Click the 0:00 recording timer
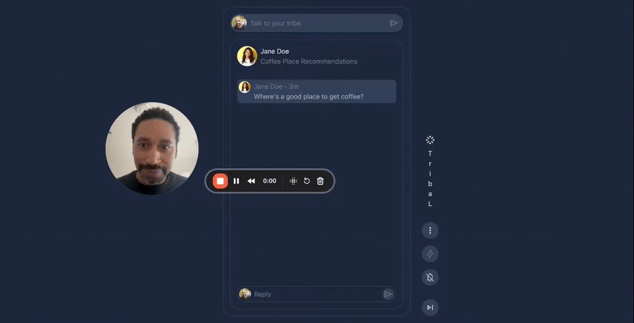This screenshot has height=323, width=634. click(270, 181)
